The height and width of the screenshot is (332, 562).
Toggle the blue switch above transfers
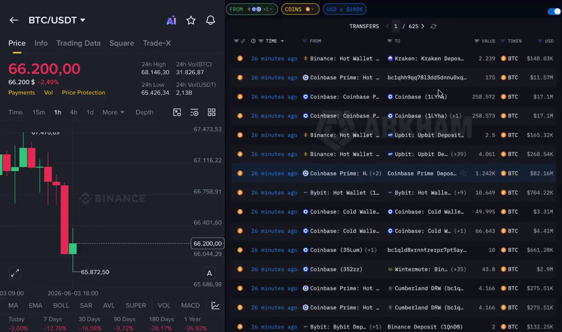[554, 11]
